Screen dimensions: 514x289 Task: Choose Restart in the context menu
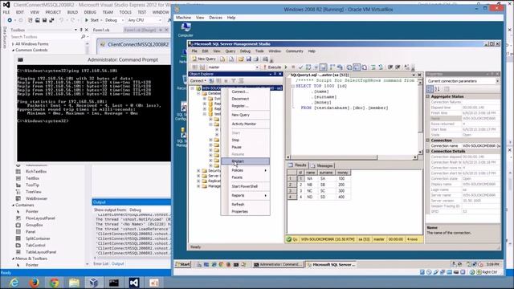pos(245,161)
